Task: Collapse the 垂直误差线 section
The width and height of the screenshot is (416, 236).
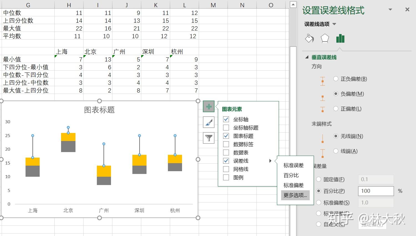Action: click(307, 57)
